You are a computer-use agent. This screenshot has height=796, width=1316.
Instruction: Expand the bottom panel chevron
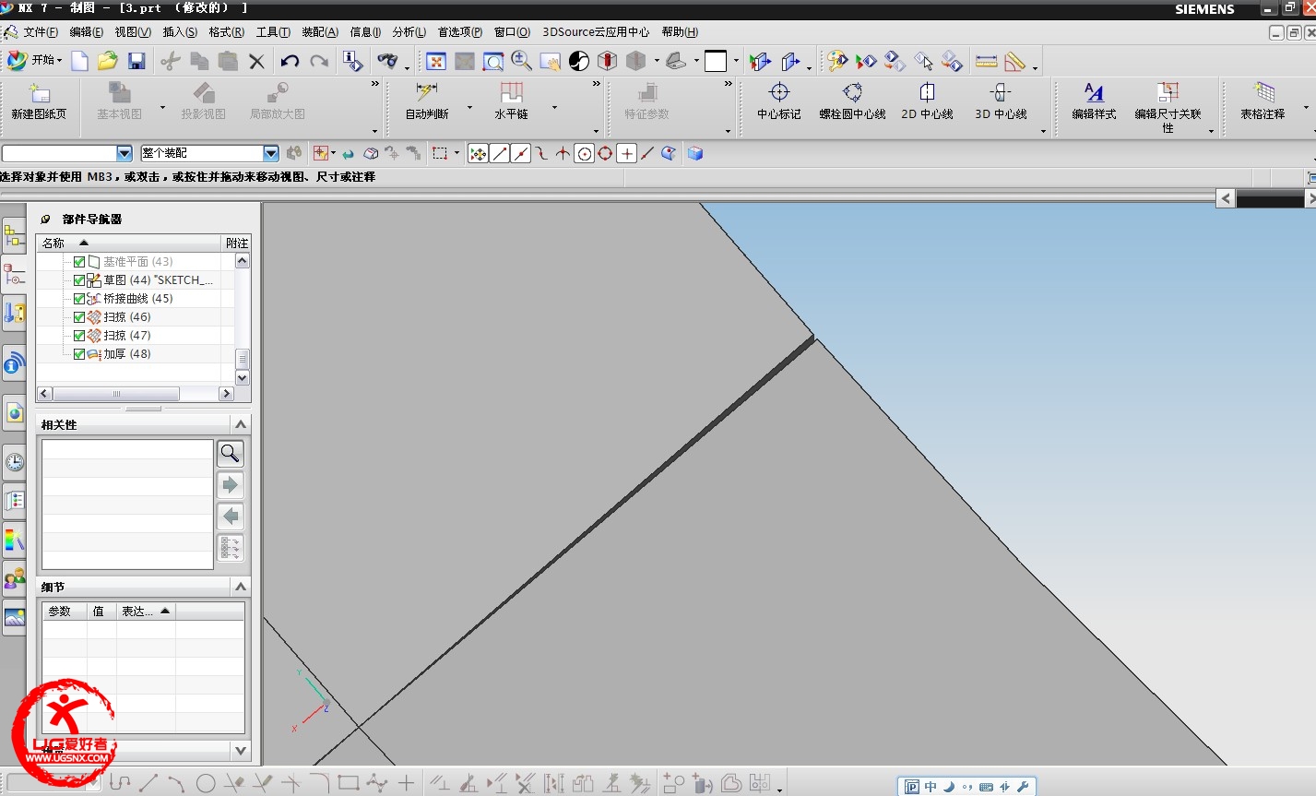[x=241, y=750]
